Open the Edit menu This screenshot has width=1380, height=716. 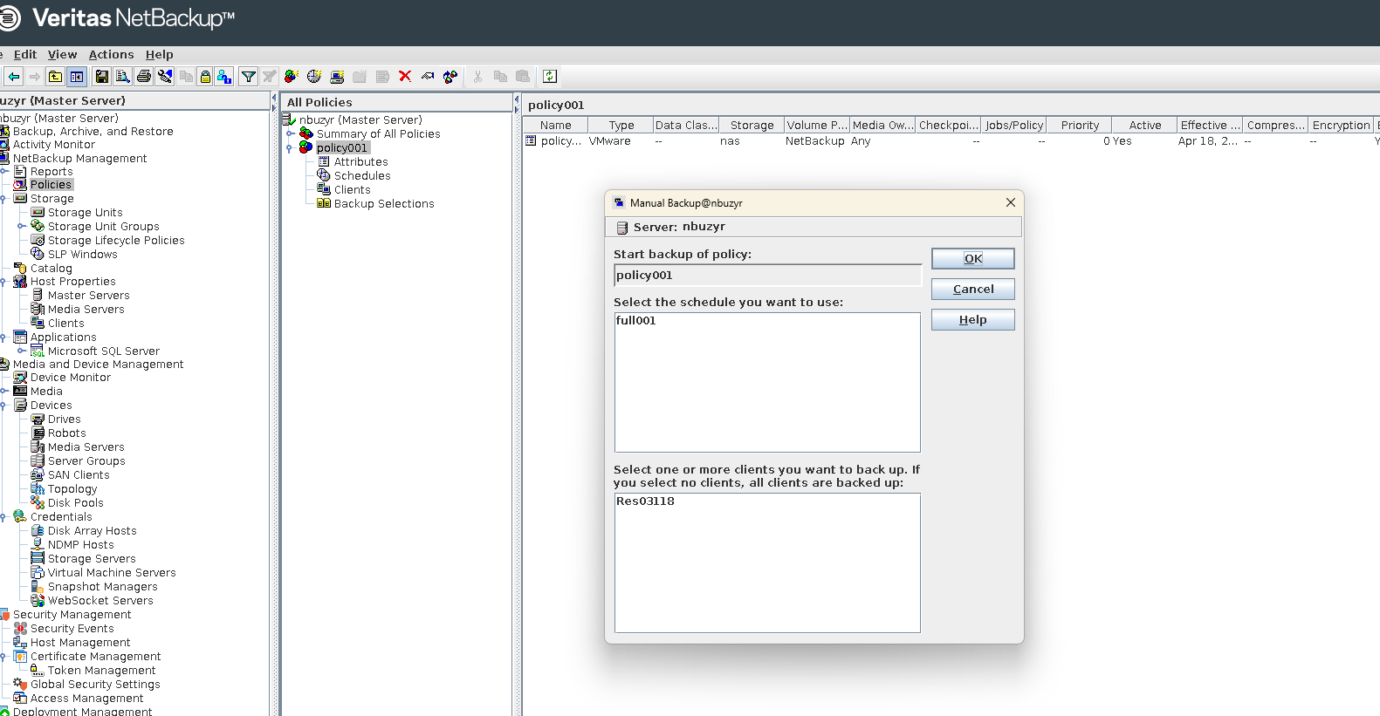(x=24, y=54)
